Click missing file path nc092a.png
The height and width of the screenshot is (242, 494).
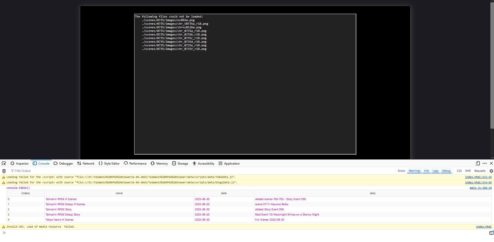pyautogui.click(x=168, y=20)
